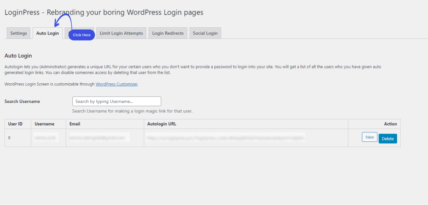Open the Login Redirects tab
This screenshot has width=428, height=205.
click(x=168, y=33)
